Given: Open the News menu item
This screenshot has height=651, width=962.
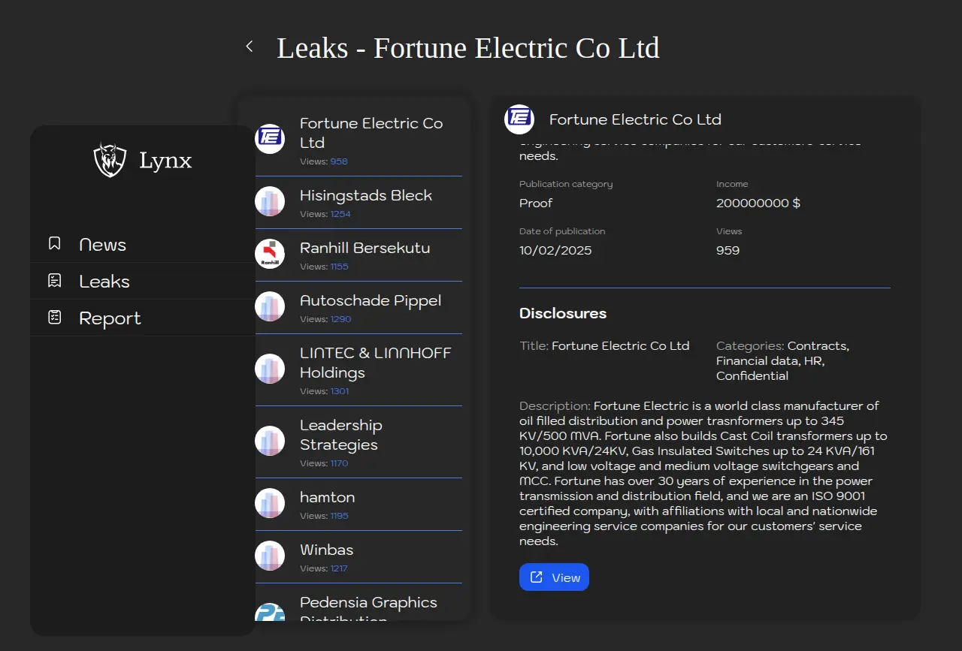Looking at the screenshot, I should pos(103,245).
